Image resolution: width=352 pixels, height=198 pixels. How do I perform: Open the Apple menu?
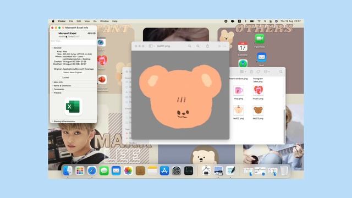pyautogui.click(x=53, y=21)
